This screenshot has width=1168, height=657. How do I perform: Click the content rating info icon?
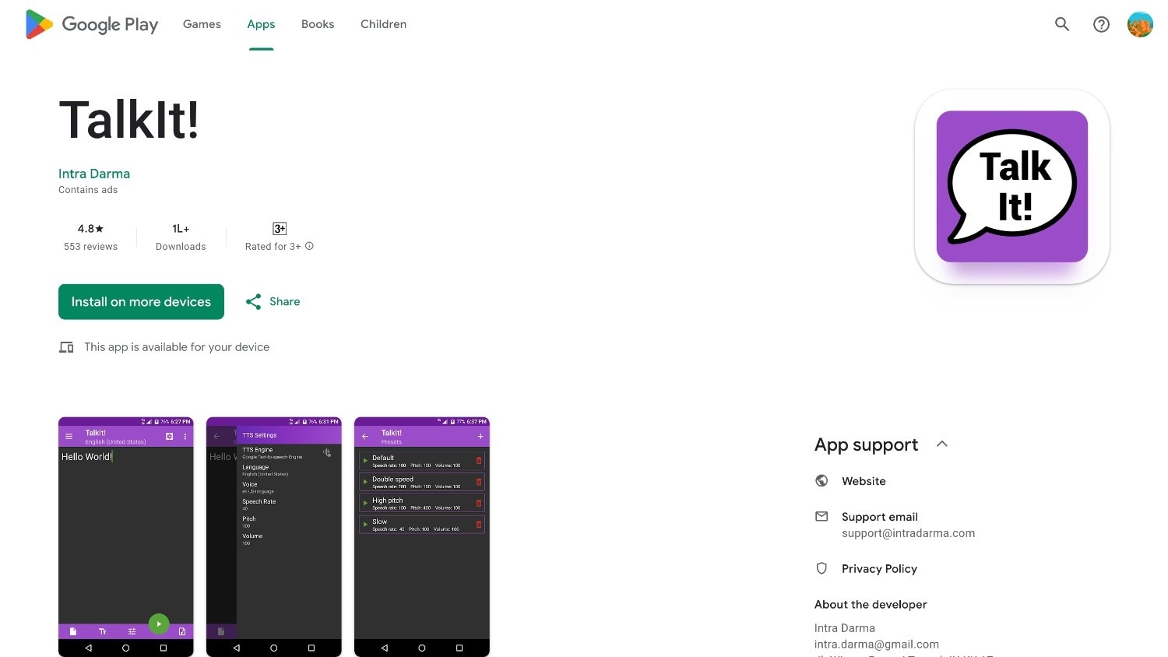point(309,246)
